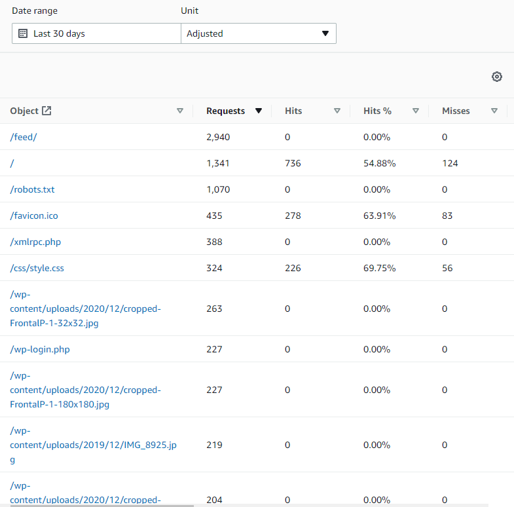Select the 1,341 requests value

click(217, 163)
